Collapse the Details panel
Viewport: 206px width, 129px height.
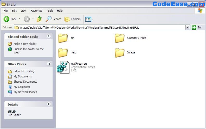pyautogui.click(x=49, y=104)
